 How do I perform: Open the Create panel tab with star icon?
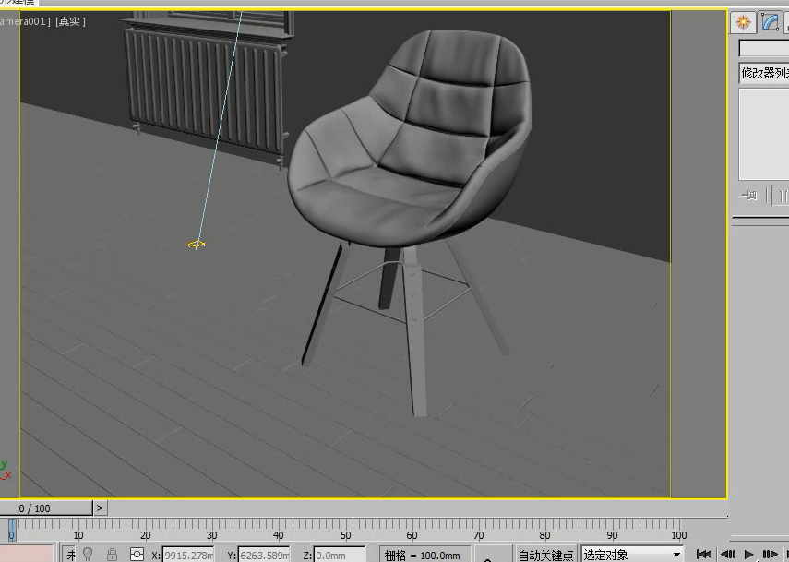click(743, 22)
